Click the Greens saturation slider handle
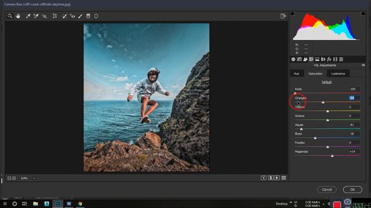 328,120
